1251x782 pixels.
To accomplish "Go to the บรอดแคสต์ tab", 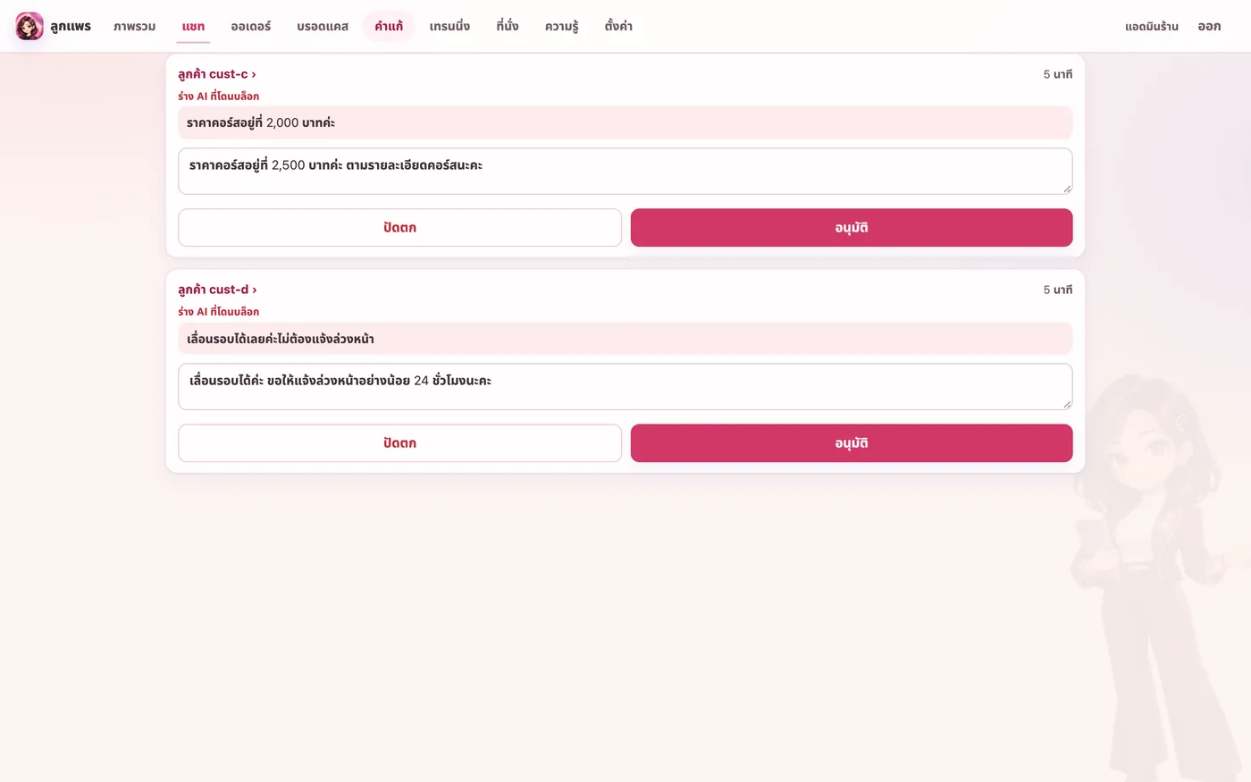I will click(x=323, y=26).
